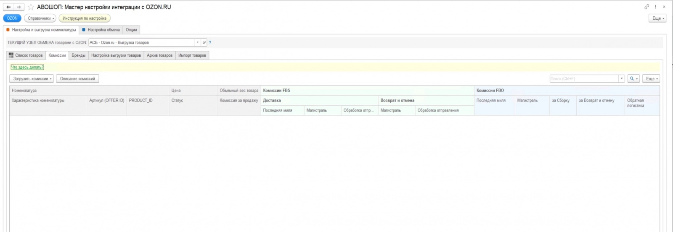673x232 pixels.
Task: Click the за Сборку column header
Action: (563, 105)
